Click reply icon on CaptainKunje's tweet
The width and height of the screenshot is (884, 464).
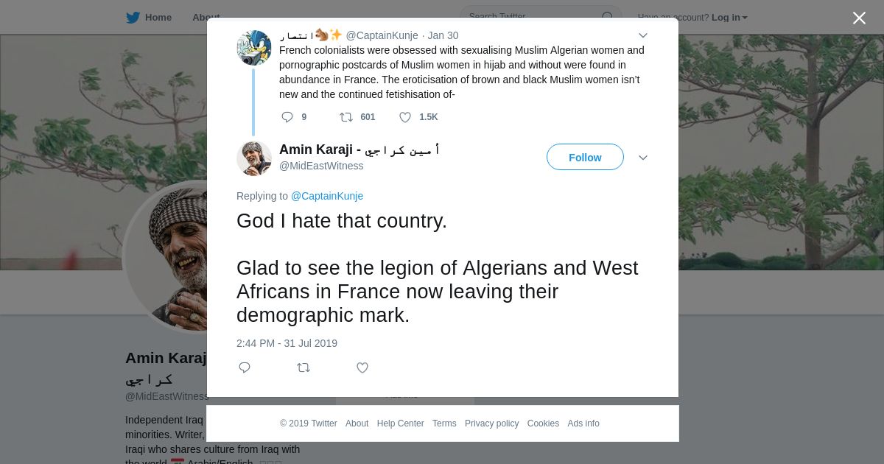point(287,117)
